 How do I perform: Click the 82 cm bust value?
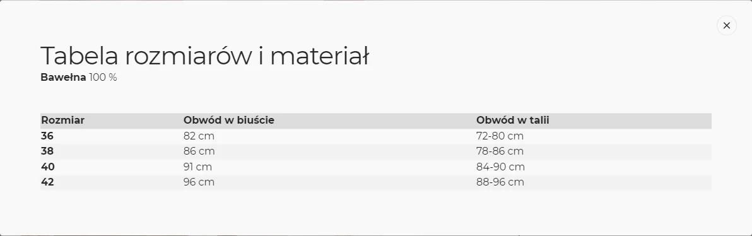pos(199,136)
